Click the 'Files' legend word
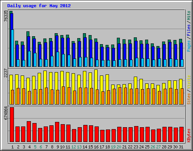This screenshot has width=193, height=151. (x=189, y=30)
